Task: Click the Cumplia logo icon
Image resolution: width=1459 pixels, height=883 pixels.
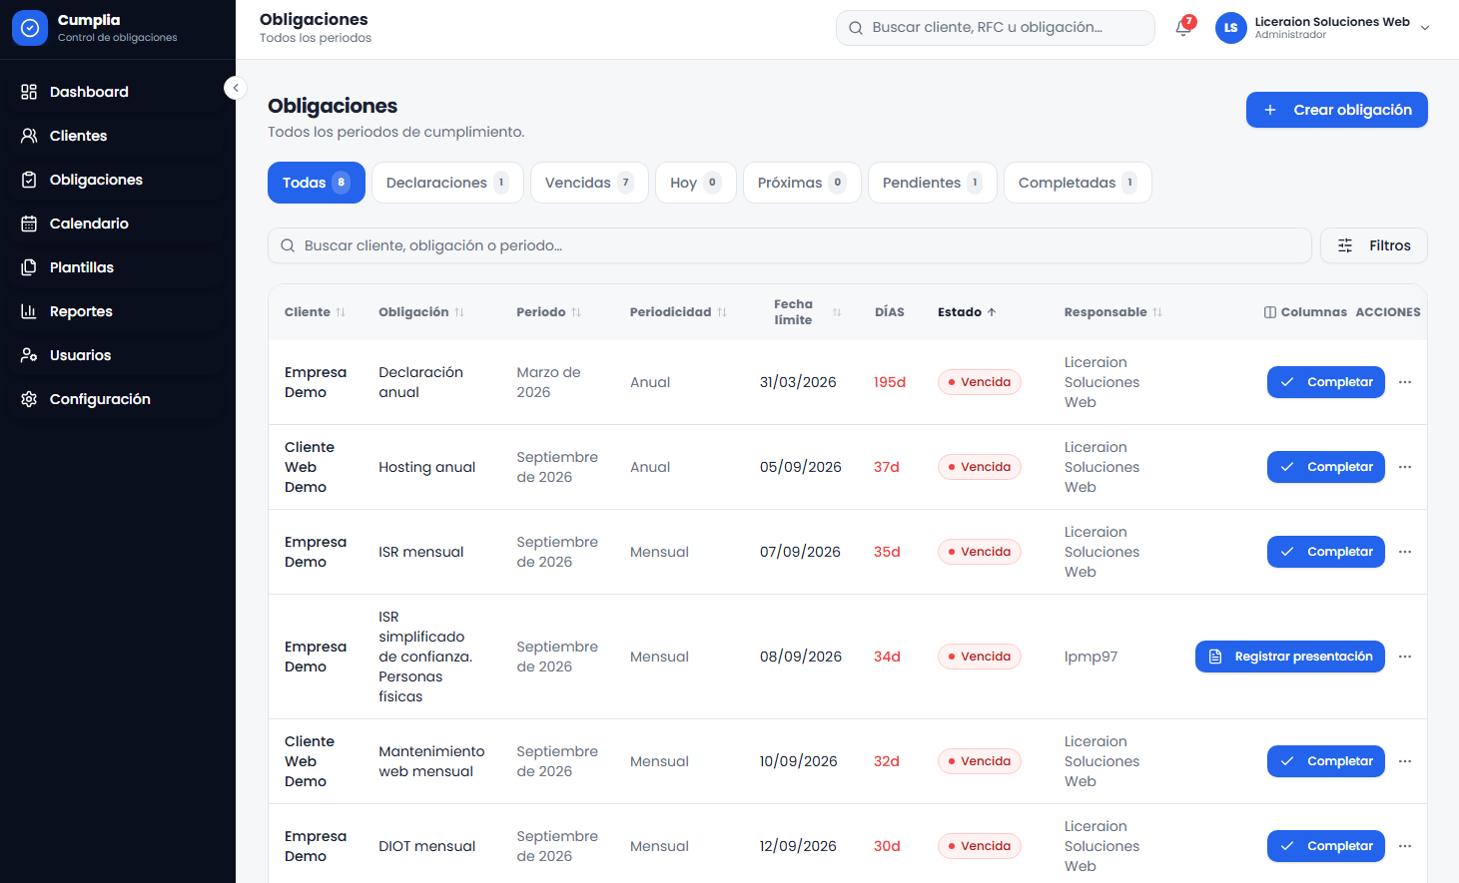Action: (30, 28)
